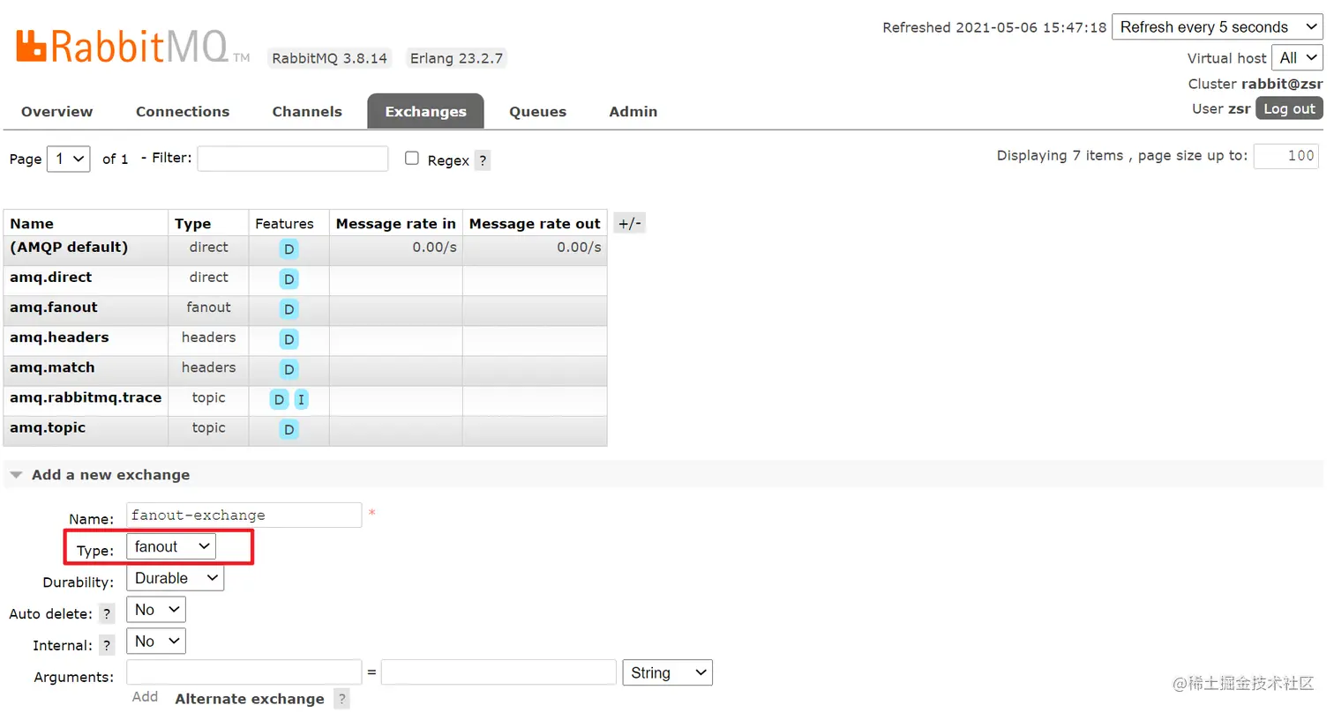Click the exchange Name field
Viewport: 1334px width, 712px height.
click(x=244, y=515)
